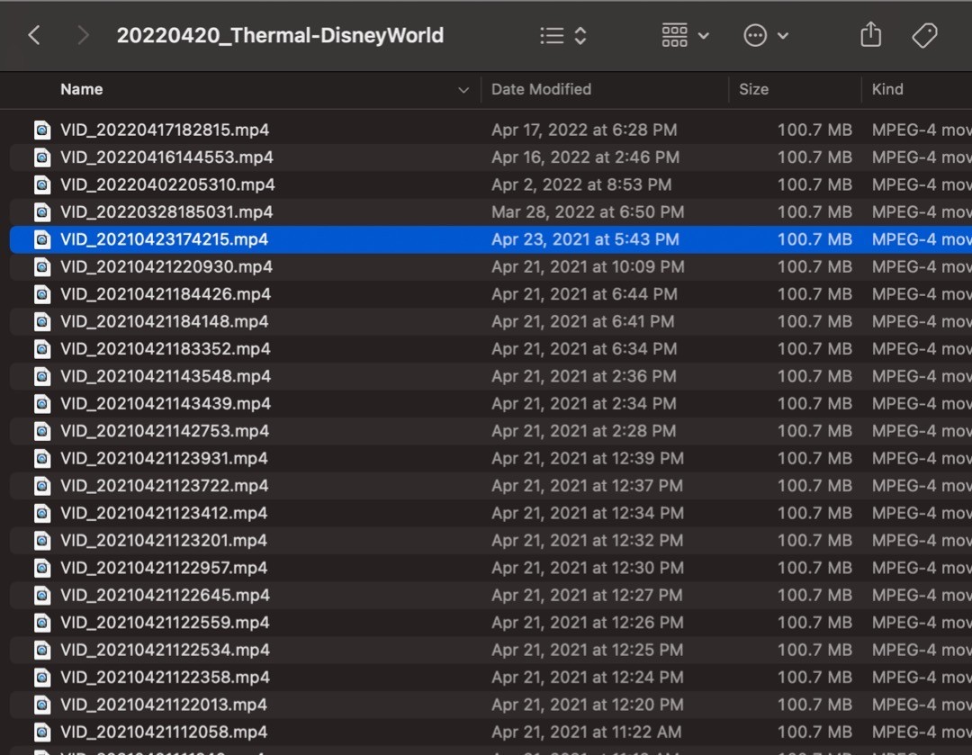
Task: Select file name VID_20210421184148.mp4
Action: point(165,321)
